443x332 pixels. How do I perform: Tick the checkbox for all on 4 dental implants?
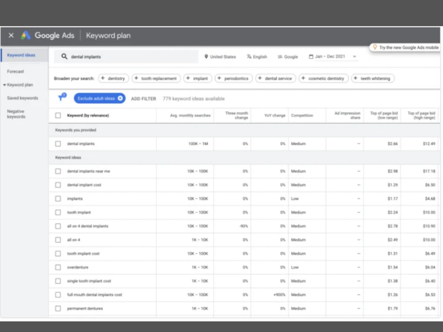pos(58,226)
